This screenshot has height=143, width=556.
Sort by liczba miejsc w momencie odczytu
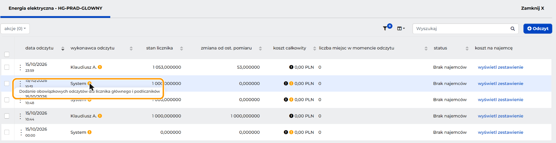pos(426,48)
